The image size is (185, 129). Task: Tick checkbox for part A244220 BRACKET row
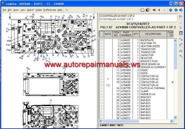(101, 97)
